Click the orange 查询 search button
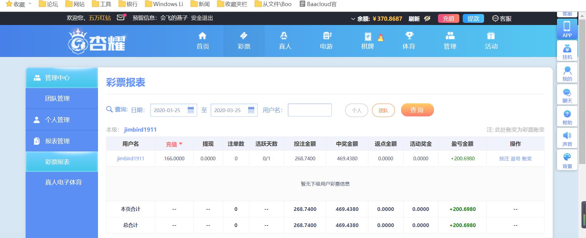Screen dimensions: 586x238 click(417, 110)
